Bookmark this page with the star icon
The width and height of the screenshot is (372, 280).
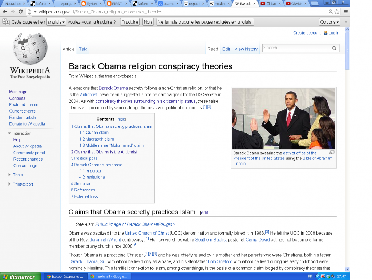(x=337, y=12)
